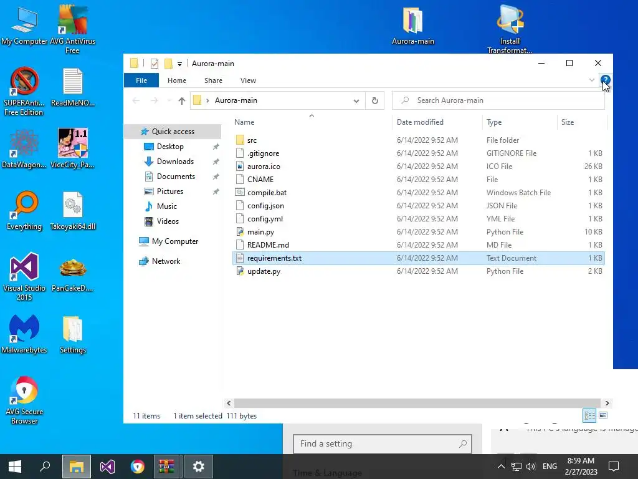Screen dimensions: 638x479
Task: Select Takoyaki64.dll desktop file
Action: [x=72, y=210]
